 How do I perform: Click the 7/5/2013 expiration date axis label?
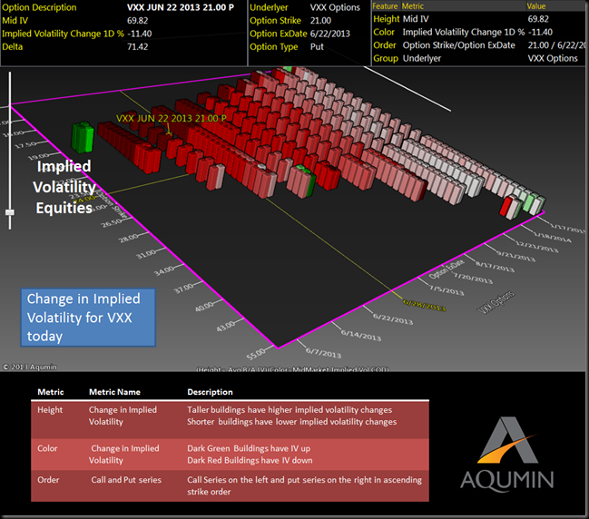tap(447, 290)
